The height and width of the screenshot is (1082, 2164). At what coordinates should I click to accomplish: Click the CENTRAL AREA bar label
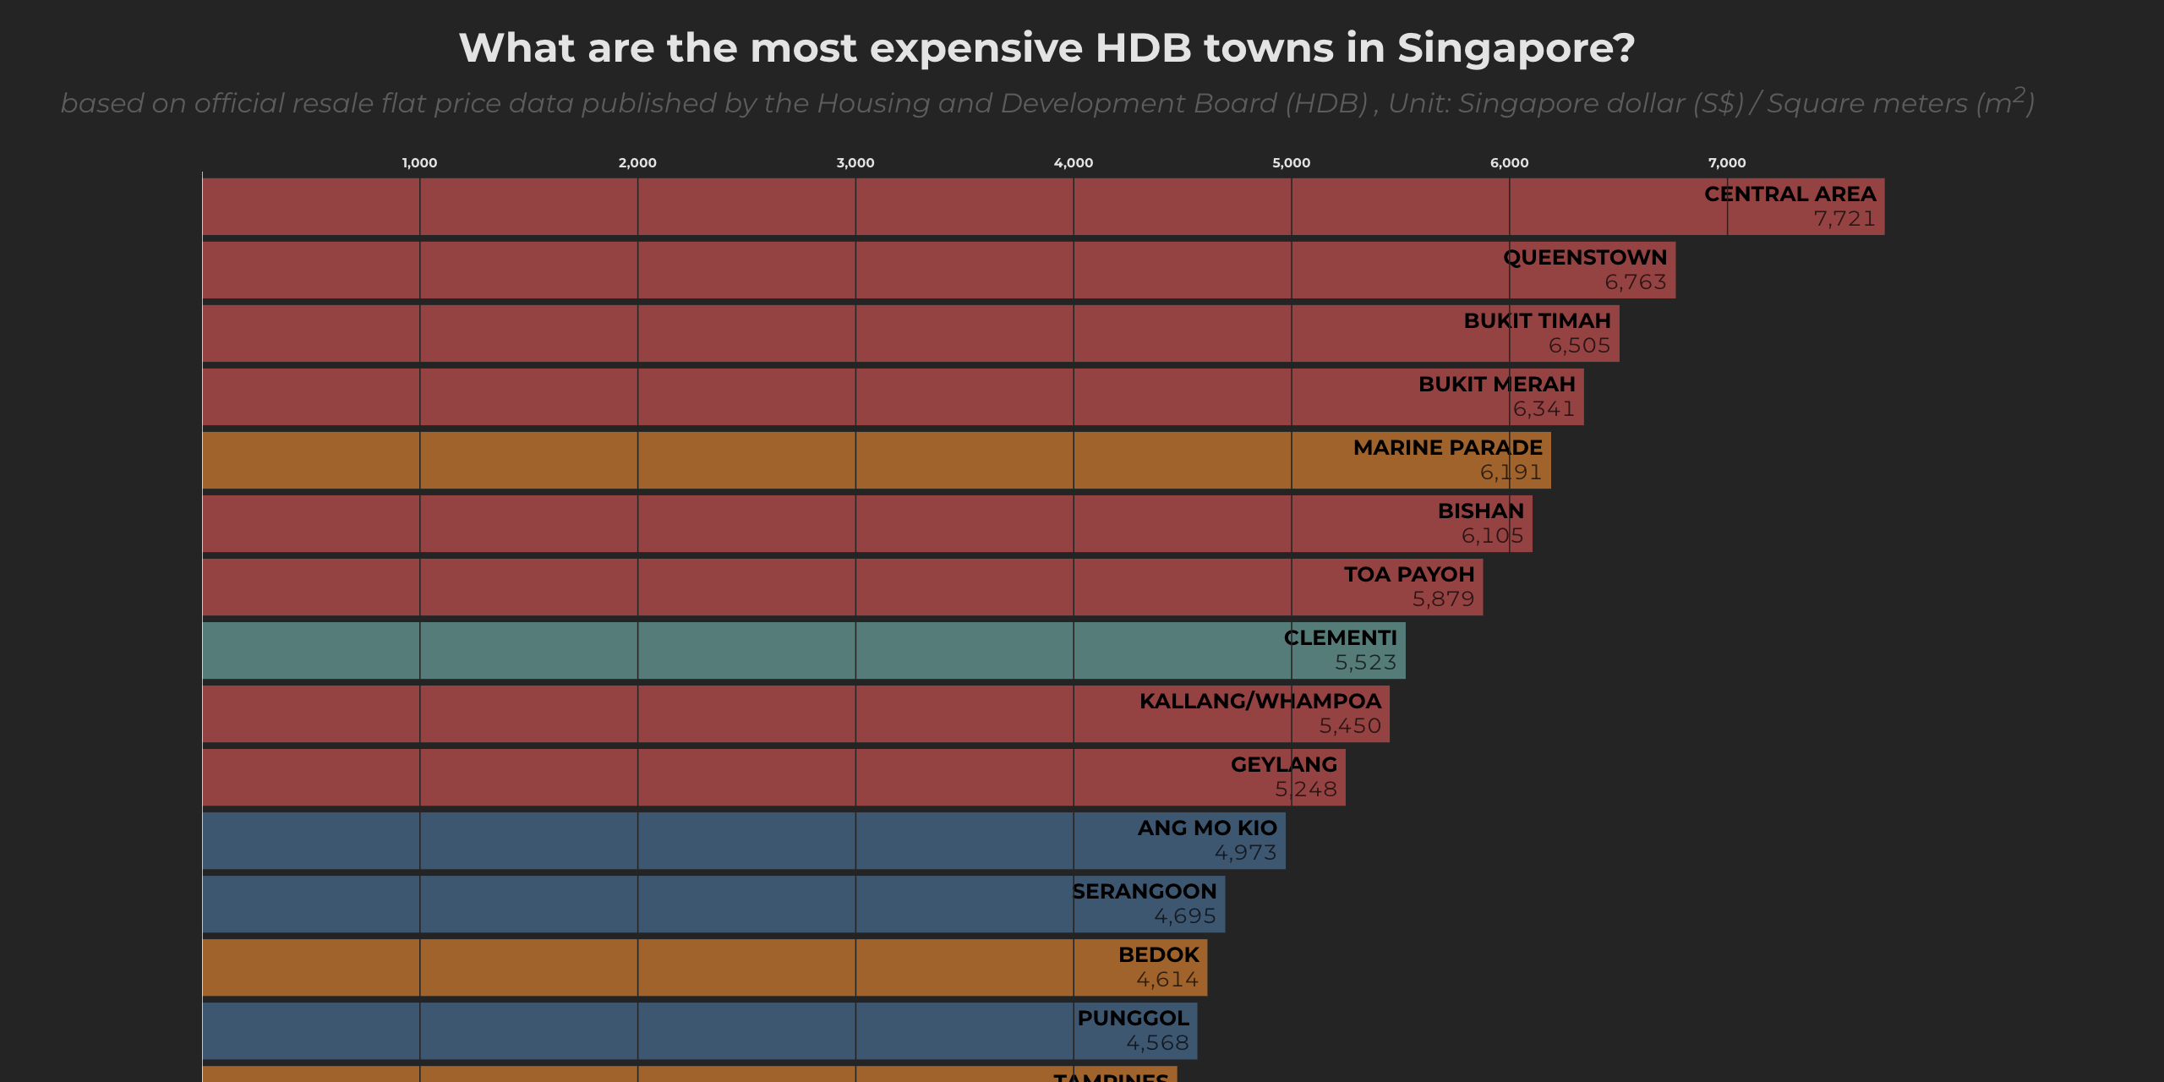pos(1790,194)
